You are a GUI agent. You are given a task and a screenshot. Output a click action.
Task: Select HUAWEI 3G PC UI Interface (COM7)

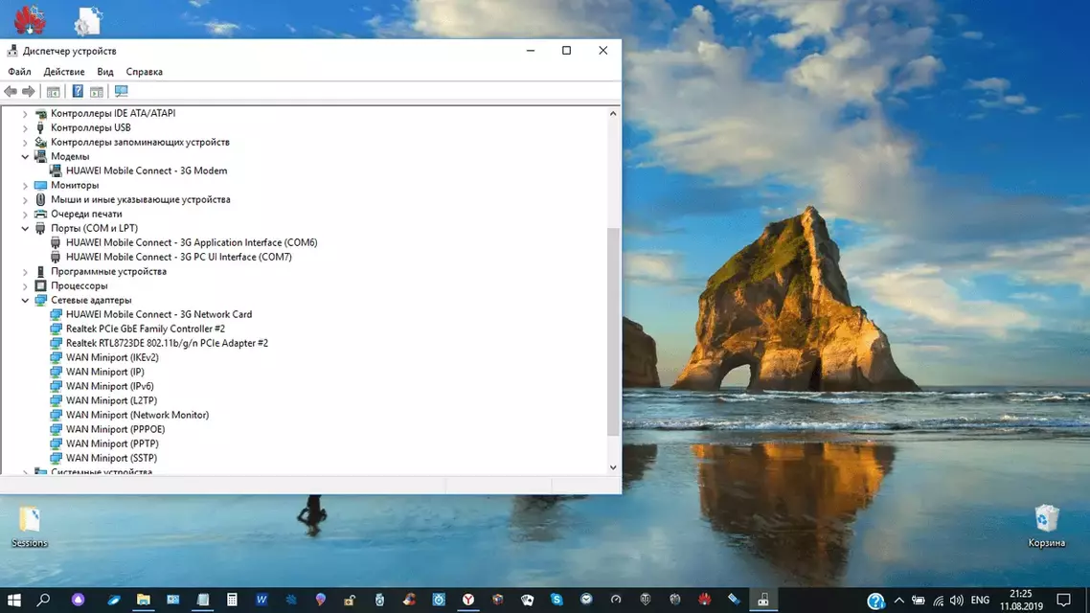tap(178, 257)
